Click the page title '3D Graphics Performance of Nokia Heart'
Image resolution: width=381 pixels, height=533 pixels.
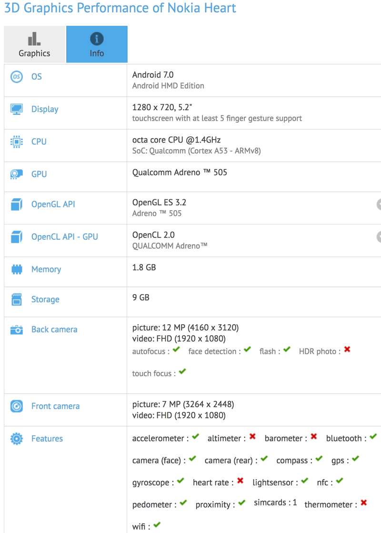(x=120, y=8)
